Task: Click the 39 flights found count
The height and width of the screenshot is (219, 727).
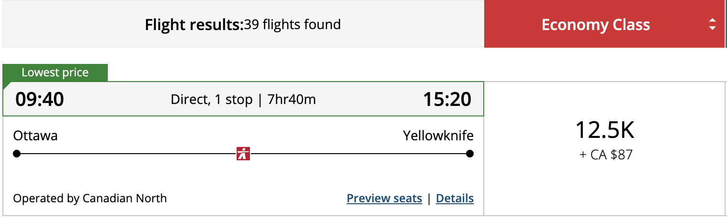Action: coord(292,24)
